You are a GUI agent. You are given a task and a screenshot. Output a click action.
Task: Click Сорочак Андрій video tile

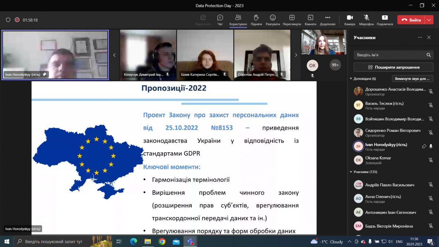(262, 55)
